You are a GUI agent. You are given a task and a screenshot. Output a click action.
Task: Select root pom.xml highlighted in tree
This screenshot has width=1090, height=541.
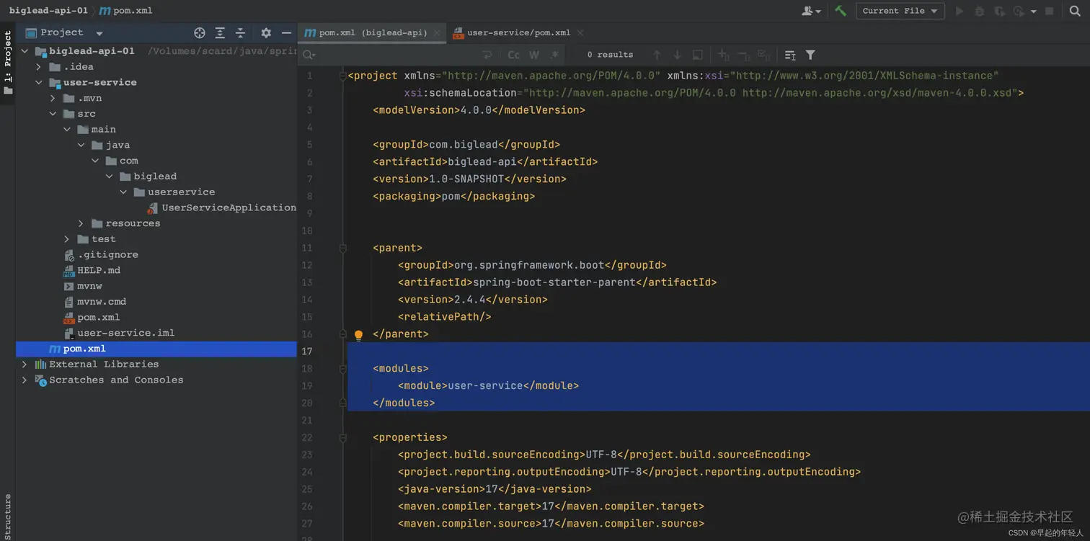(x=156, y=349)
